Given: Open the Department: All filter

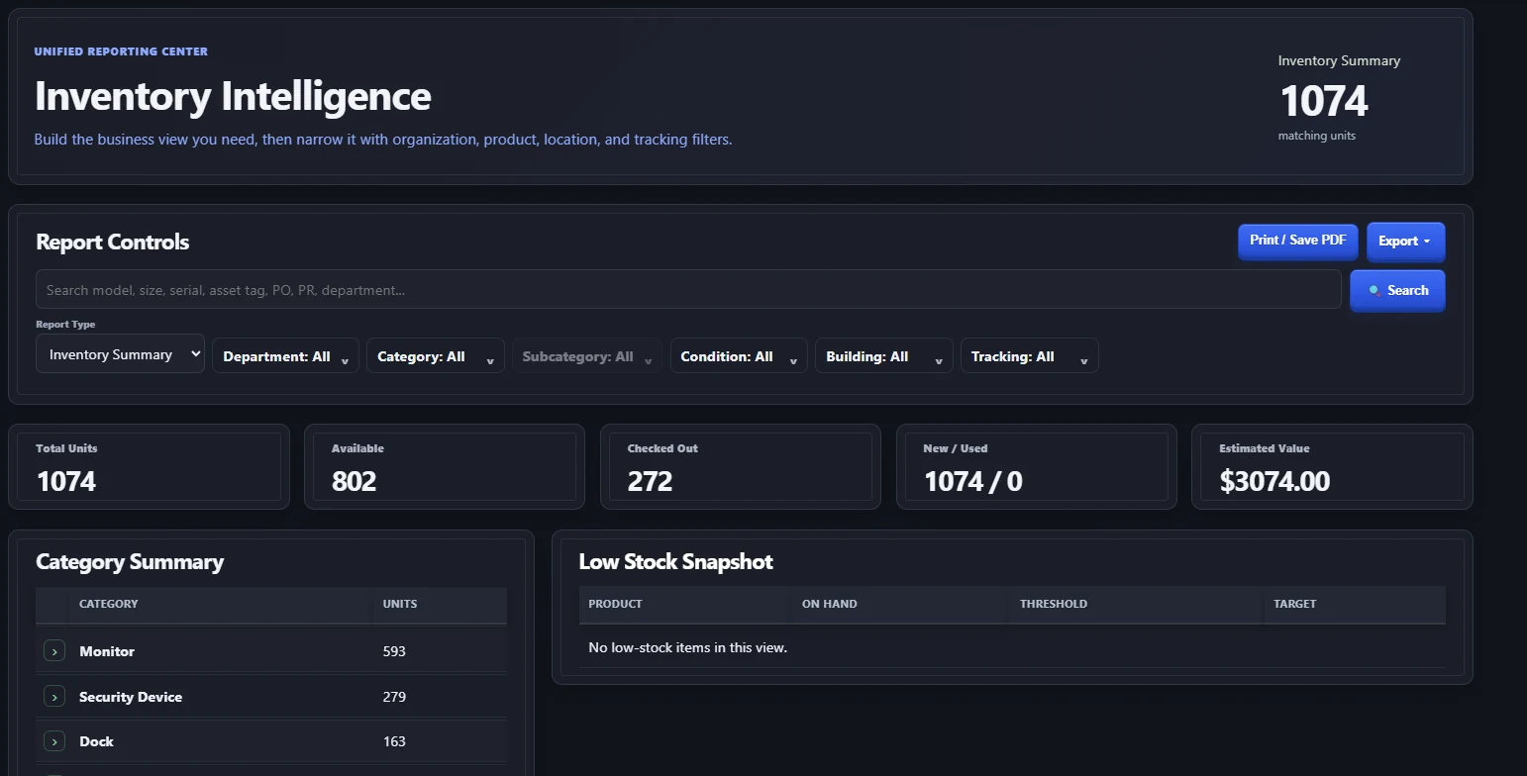Looking at the screenshot, I should point(285,356).
